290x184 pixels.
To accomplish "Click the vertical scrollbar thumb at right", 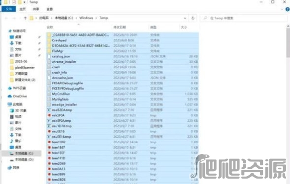I will [x=288, y=43].
